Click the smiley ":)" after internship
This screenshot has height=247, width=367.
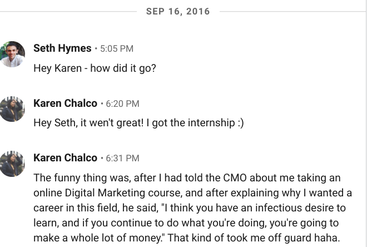239,123
